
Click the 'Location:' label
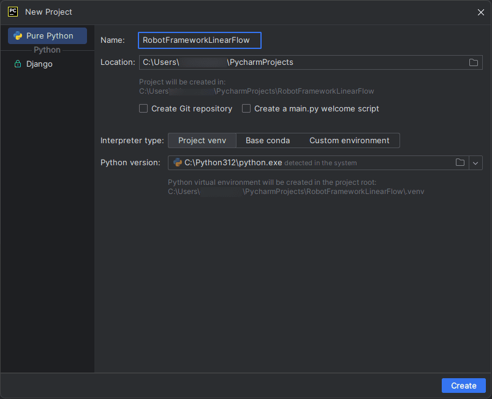(118, 62)
